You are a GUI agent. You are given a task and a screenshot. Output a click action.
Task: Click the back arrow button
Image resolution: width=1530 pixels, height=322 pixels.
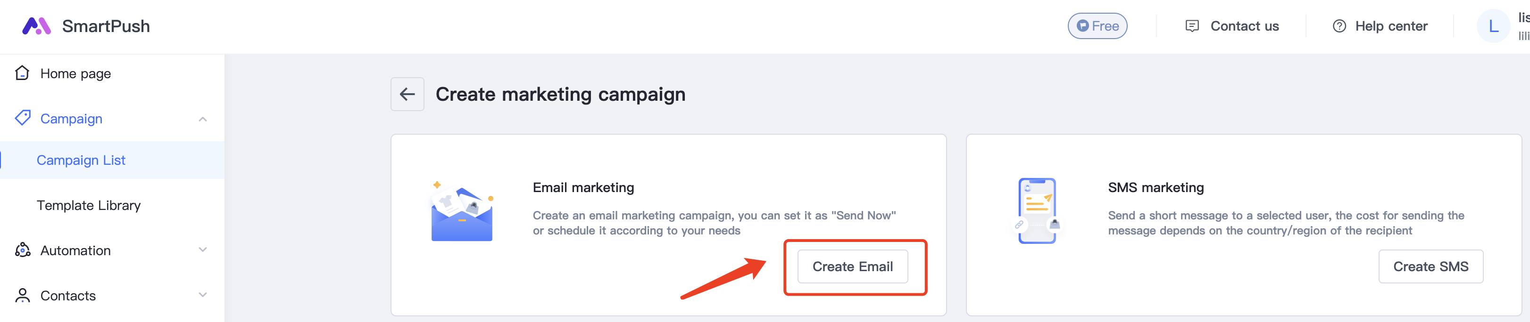[407, 94]
